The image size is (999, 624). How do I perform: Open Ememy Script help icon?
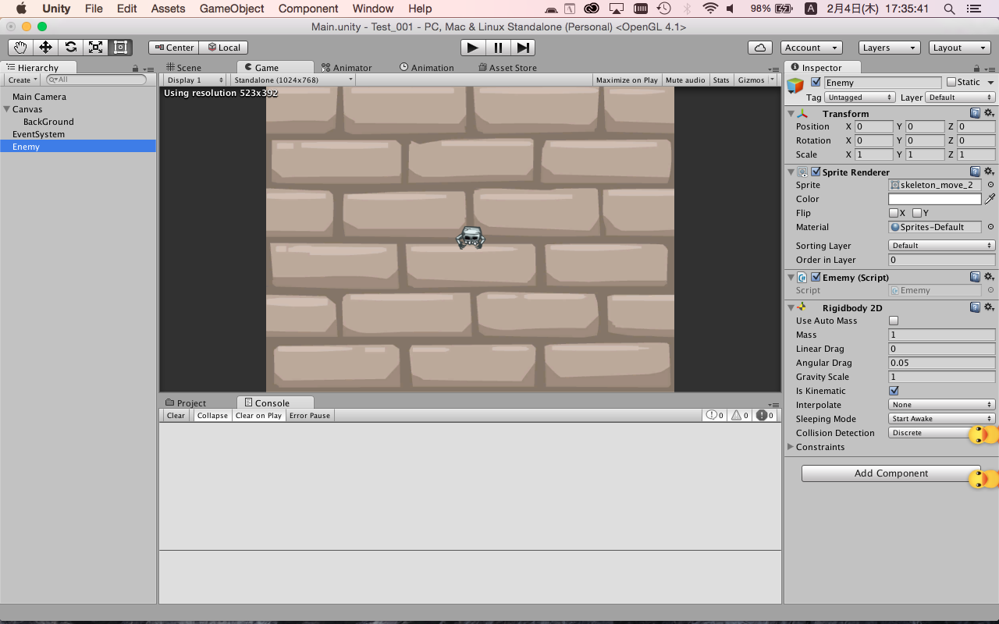(975, 277)
